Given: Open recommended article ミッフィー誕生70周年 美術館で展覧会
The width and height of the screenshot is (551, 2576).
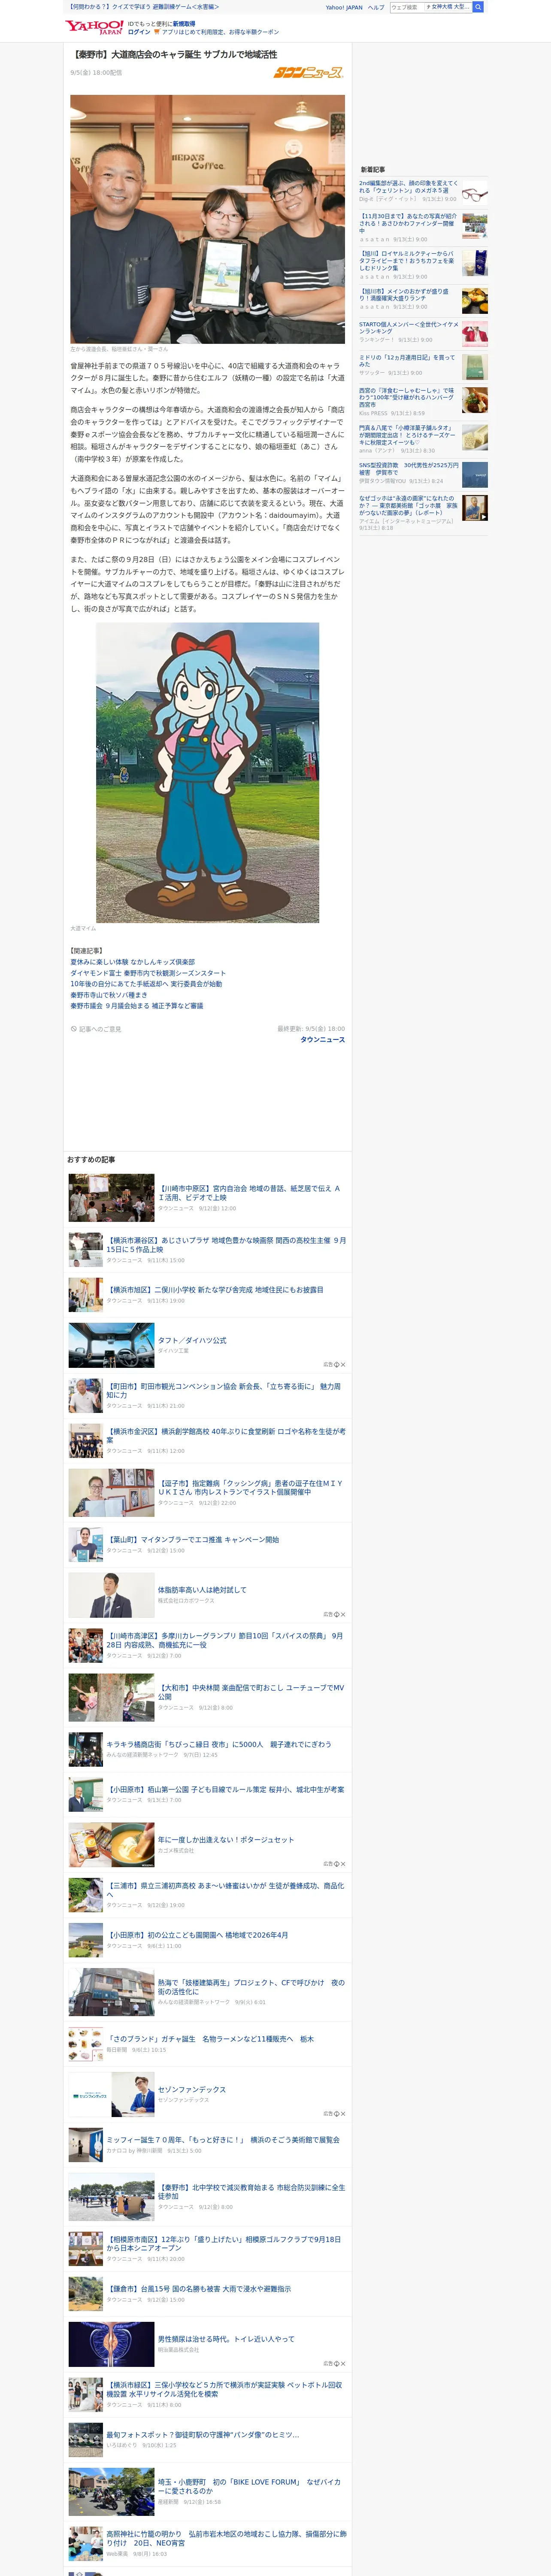Looking at the screenshot, I should (x=223, y=2139).
